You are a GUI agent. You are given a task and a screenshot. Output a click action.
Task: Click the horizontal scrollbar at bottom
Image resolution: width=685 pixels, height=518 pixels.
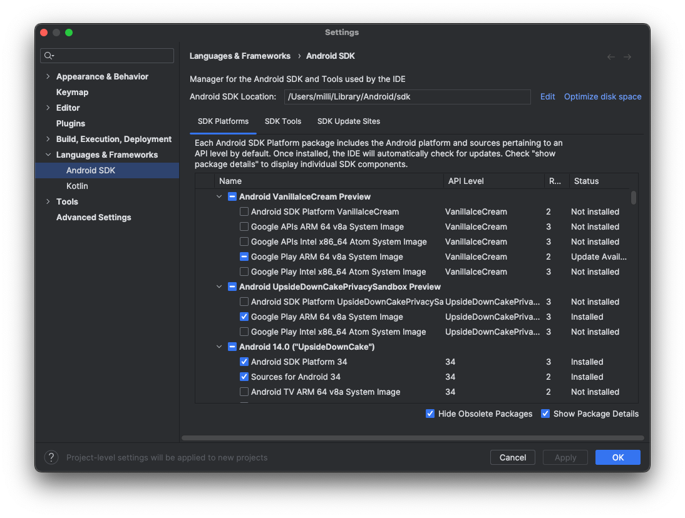tap(412, 438)
